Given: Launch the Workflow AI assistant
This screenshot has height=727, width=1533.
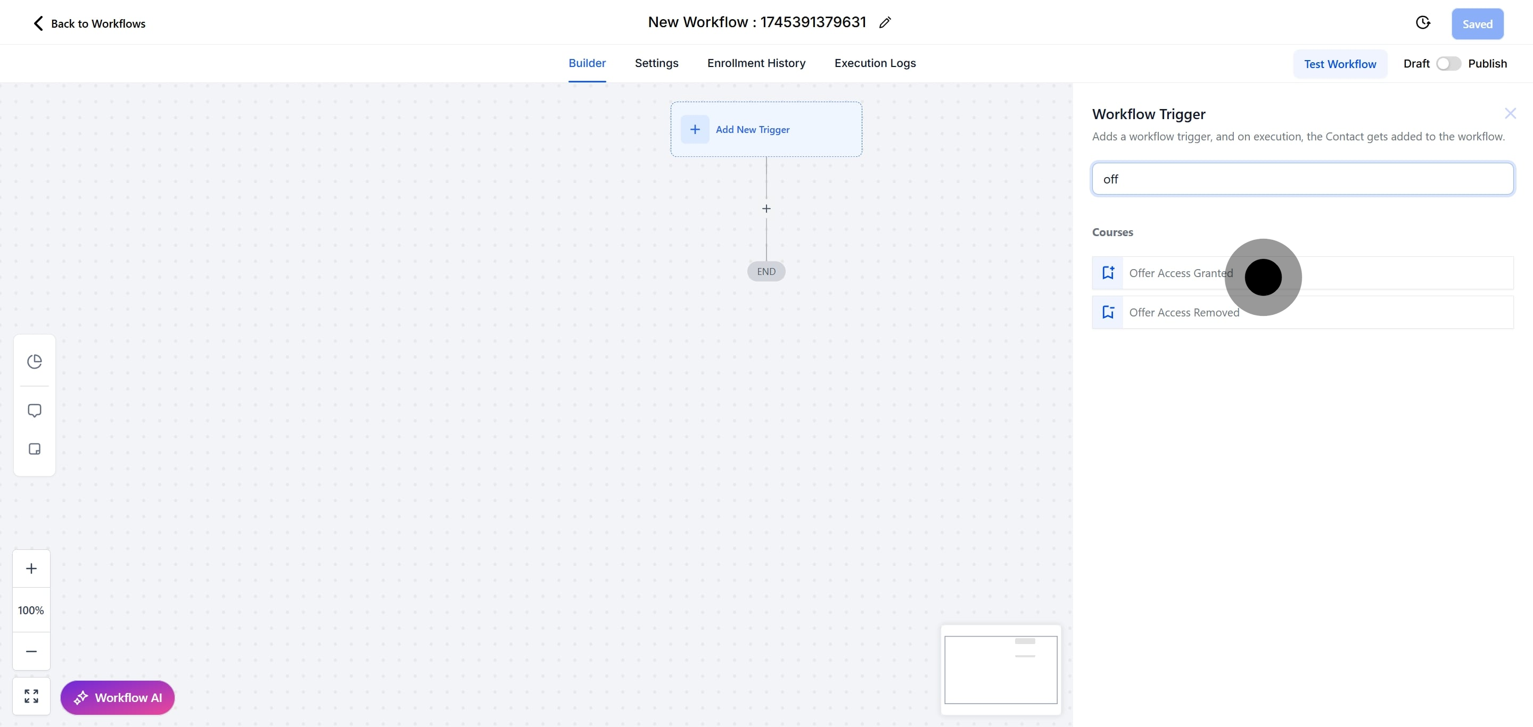Looking at the screenshot, I should 117,697.
